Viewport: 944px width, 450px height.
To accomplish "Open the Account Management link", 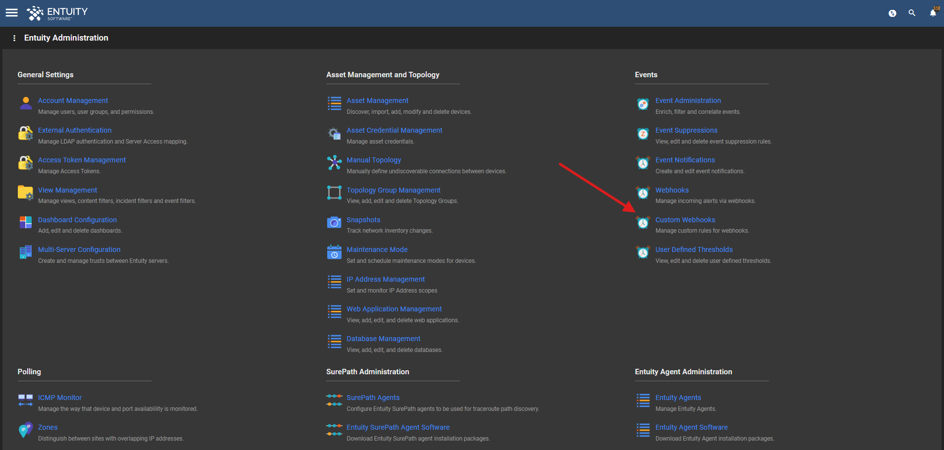I will tap(73, 100).
